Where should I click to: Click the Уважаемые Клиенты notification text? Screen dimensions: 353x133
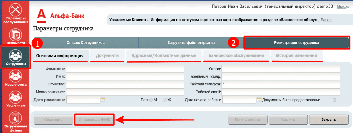click(x=213, y=20)
